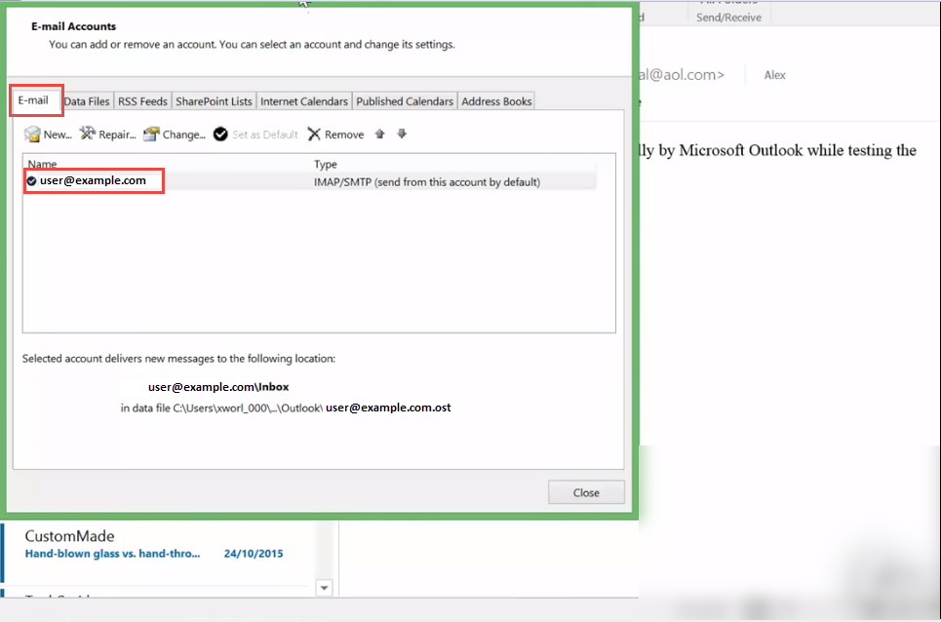The height and width of the screenshot is (622, 941).
Task: Click the mail list scrollbar down arrow
Action: (324, 588)
